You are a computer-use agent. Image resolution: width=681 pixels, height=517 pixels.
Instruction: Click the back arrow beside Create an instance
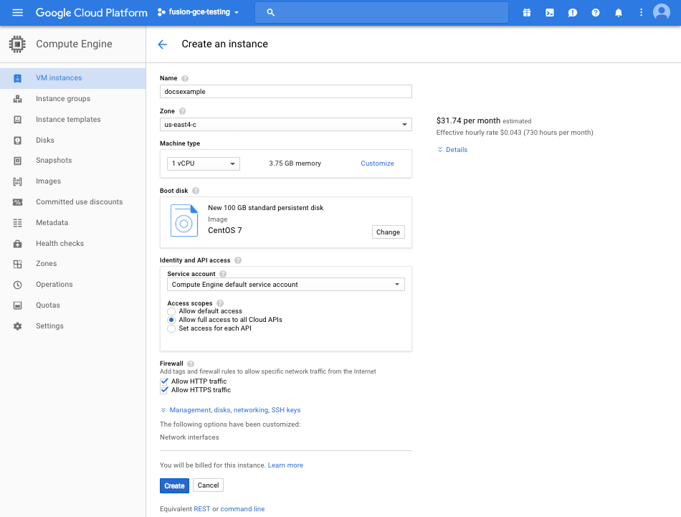pyautogui.click(x=162, y=44)
